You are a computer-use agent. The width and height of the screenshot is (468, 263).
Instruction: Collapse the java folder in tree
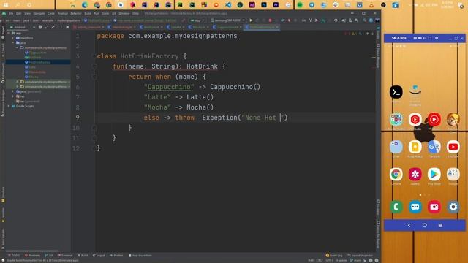(13, 42)
